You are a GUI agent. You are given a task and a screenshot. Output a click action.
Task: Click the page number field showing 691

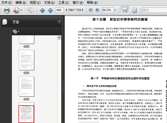(59, 10)
